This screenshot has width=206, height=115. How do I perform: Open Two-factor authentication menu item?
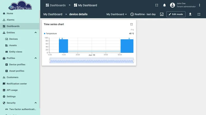click(x=20, y=109)
